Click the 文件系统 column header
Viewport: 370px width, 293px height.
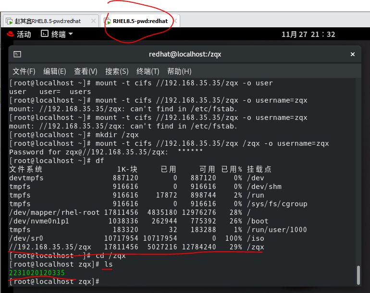pos(26,169)
